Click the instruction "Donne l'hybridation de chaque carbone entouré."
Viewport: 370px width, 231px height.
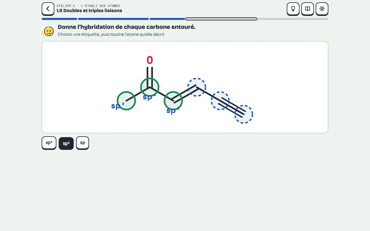[127, 27]
